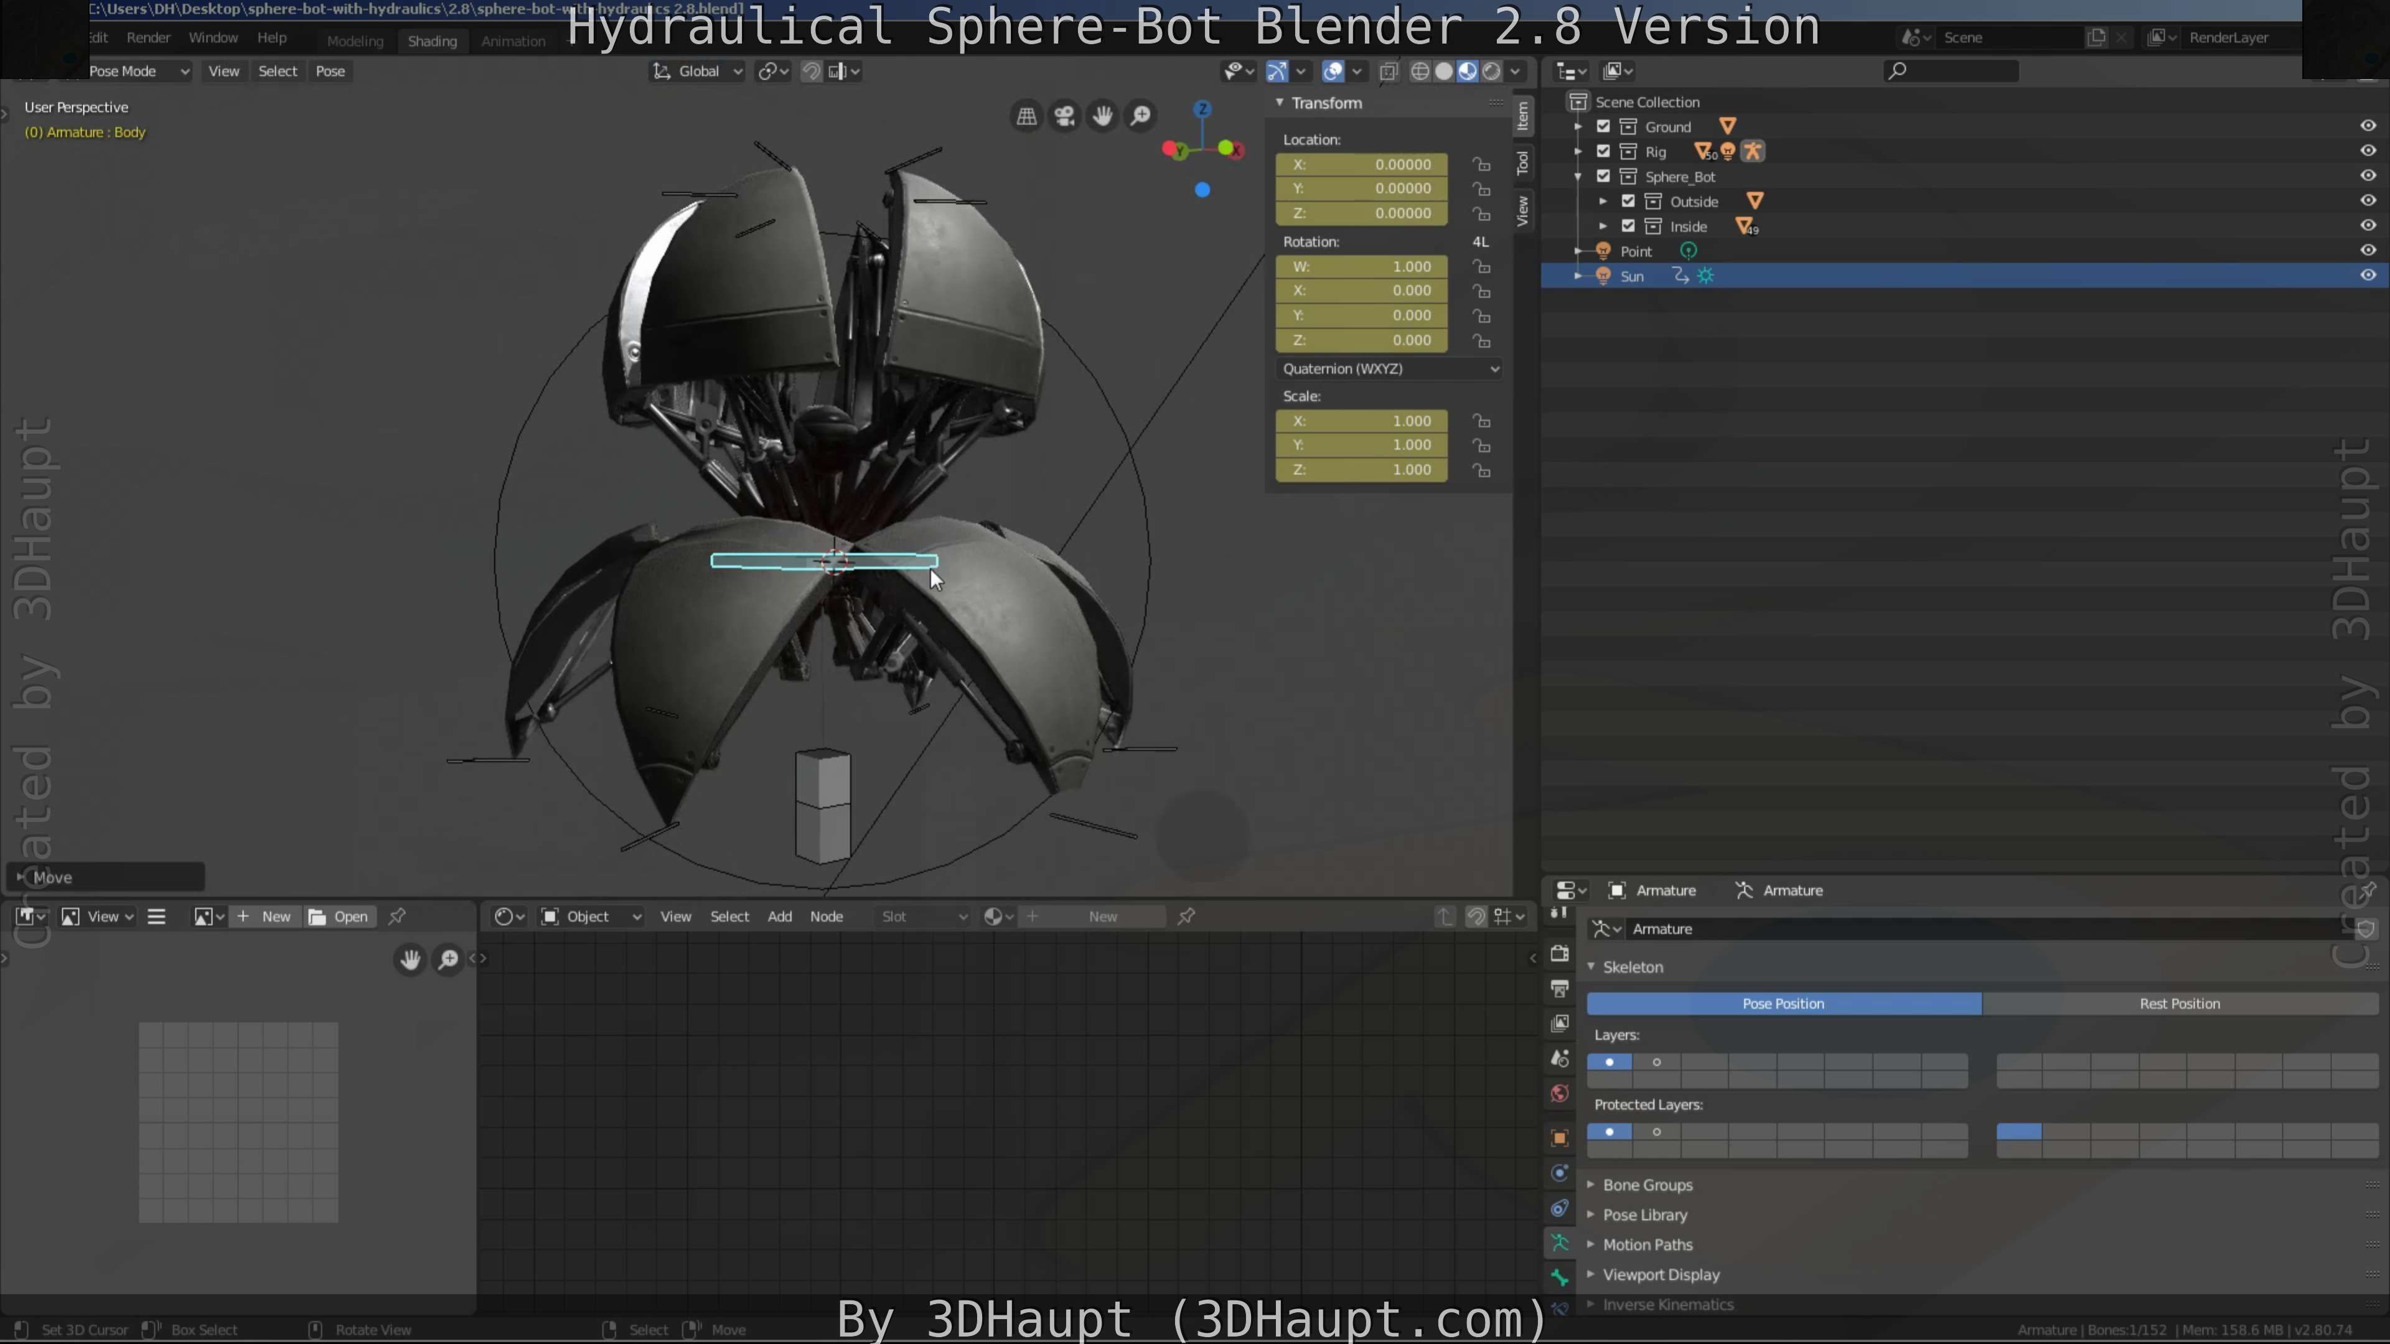Click Rotation W value field
Viewport: 2390px width, 1344px height.
coord(1361,267)
